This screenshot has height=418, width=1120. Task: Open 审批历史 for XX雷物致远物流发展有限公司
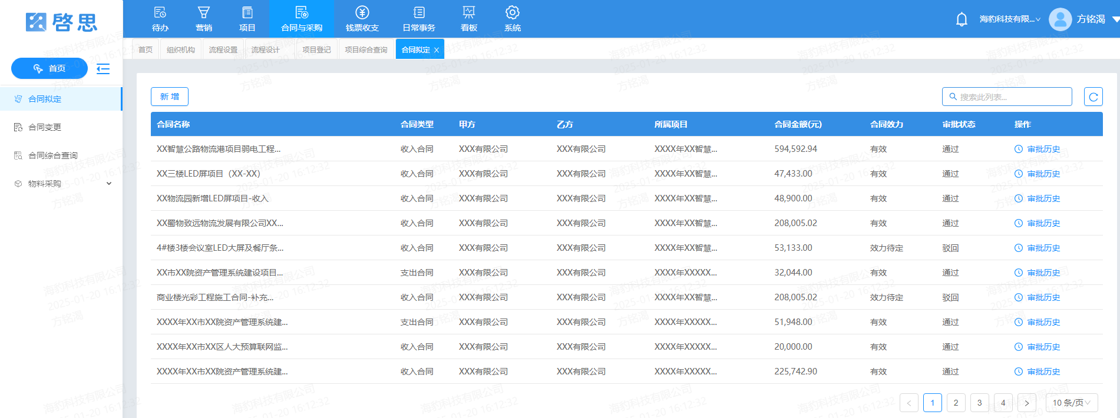tap(1038, 223)
